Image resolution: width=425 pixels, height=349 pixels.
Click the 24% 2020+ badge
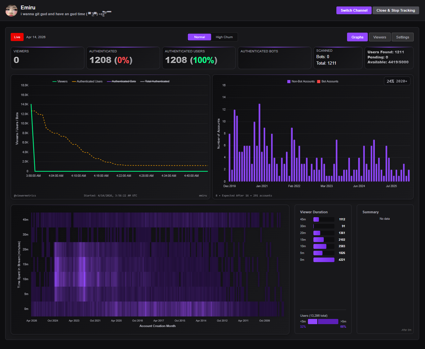click(x=397, y=81)
